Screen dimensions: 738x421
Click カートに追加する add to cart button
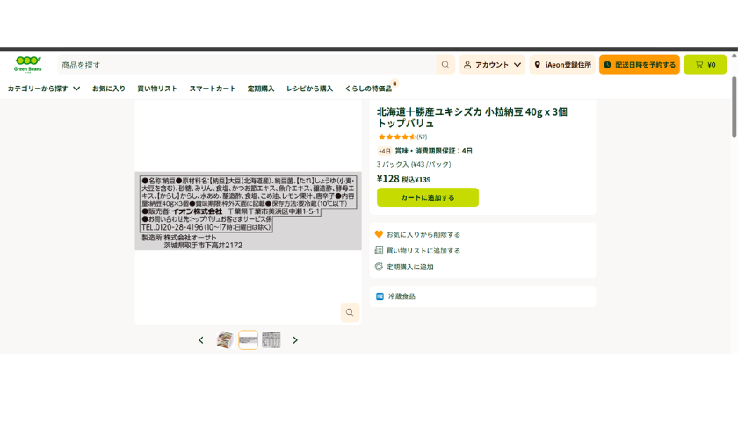[x=428, y=197]
